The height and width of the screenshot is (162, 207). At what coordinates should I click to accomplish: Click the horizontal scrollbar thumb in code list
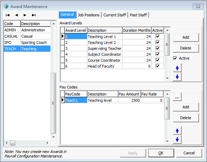(13, 143)
